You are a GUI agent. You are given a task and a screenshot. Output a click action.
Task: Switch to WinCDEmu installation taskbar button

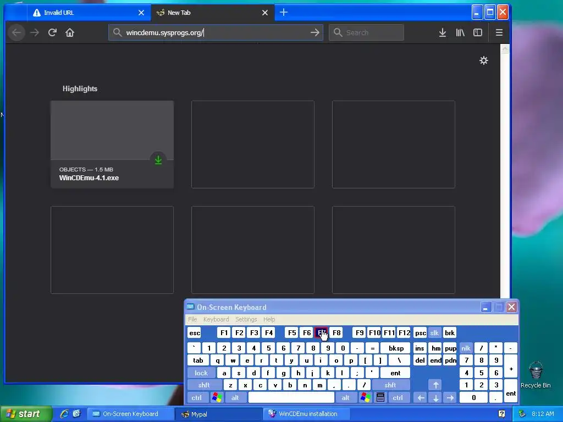[307, 414]
